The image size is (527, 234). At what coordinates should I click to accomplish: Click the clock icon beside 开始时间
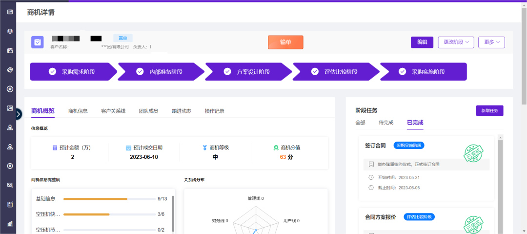click(x=371, y=177)
